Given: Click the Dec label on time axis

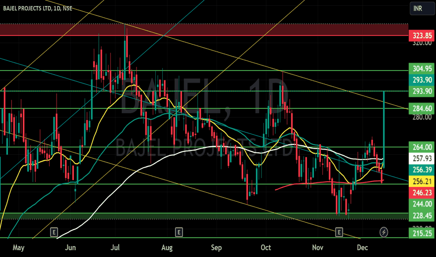Looking at the screenshot, I should coord(362,248).
